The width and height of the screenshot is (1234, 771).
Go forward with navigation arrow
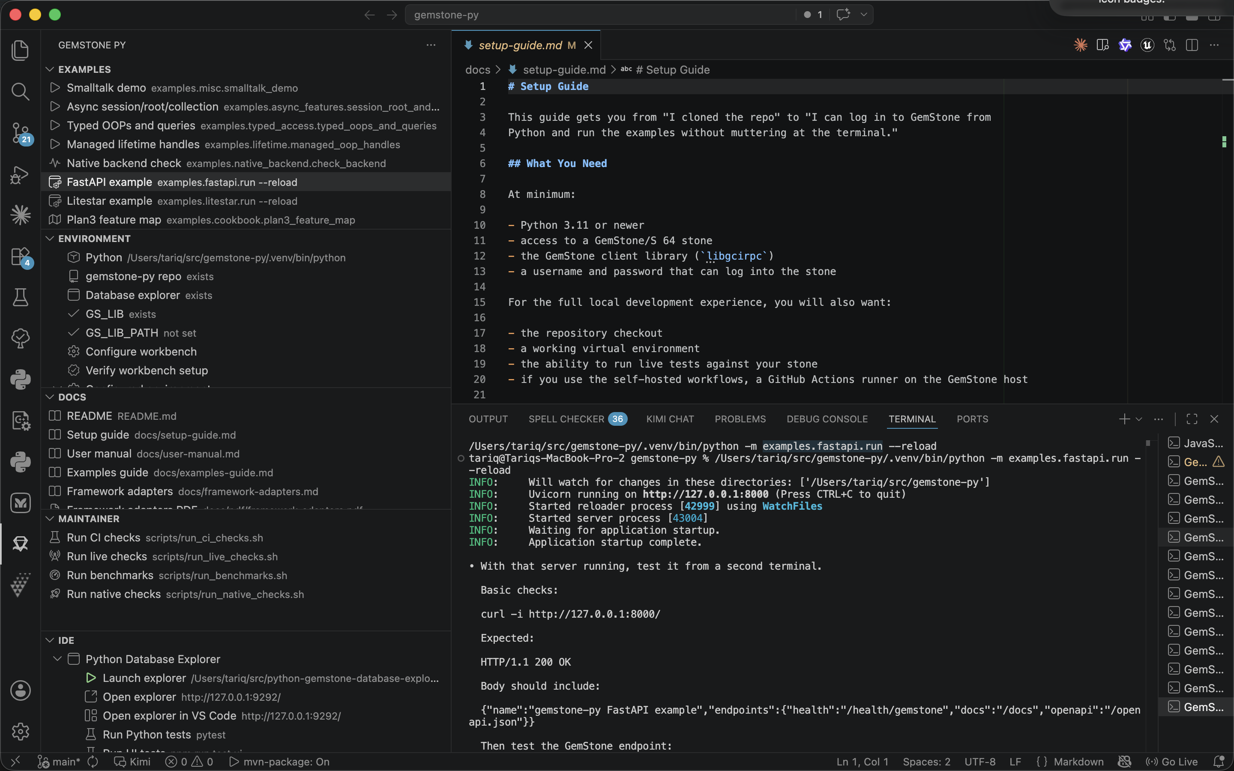click(392, 15)
